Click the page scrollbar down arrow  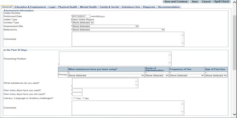(235, 114)
